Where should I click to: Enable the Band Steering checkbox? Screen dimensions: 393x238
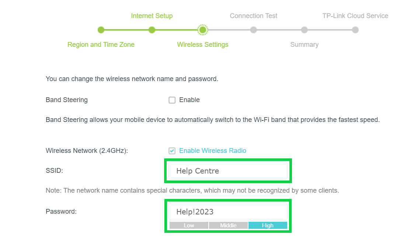tap(172, 100)
